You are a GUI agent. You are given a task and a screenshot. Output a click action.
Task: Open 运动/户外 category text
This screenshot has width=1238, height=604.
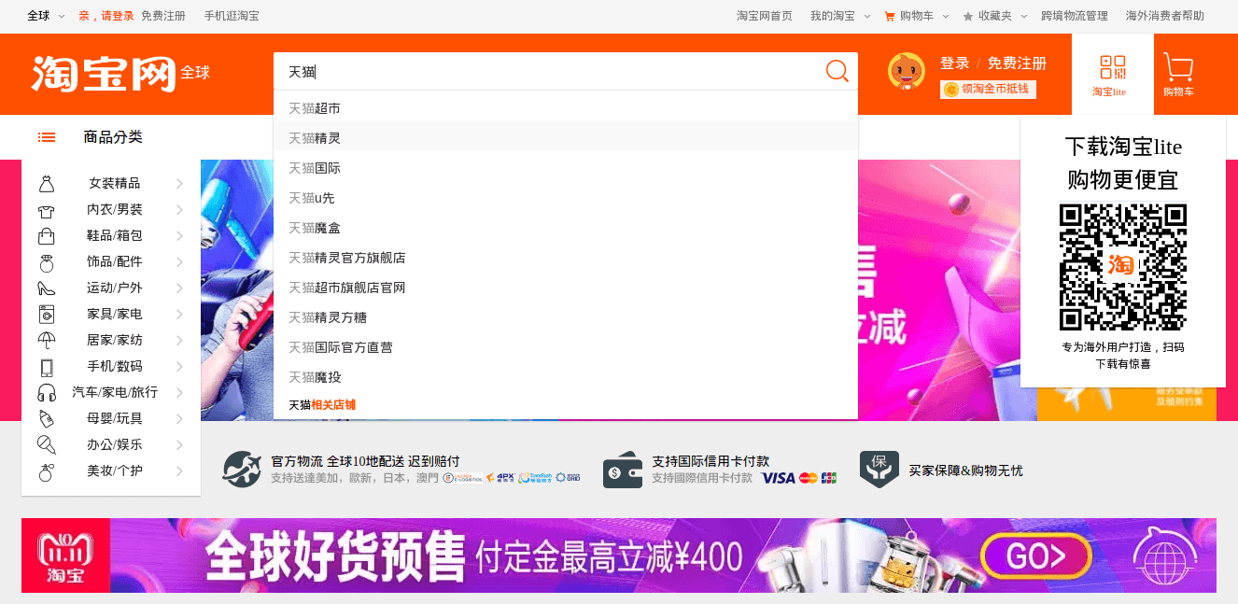[115, 288]
